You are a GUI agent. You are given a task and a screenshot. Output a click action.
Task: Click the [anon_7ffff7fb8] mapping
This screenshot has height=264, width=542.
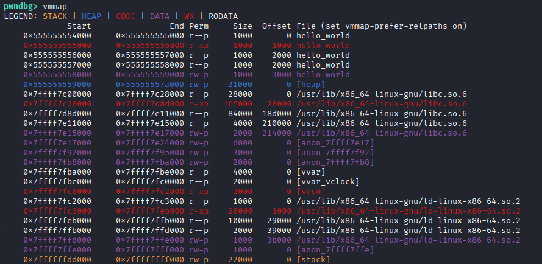click(x=335, y=162)
